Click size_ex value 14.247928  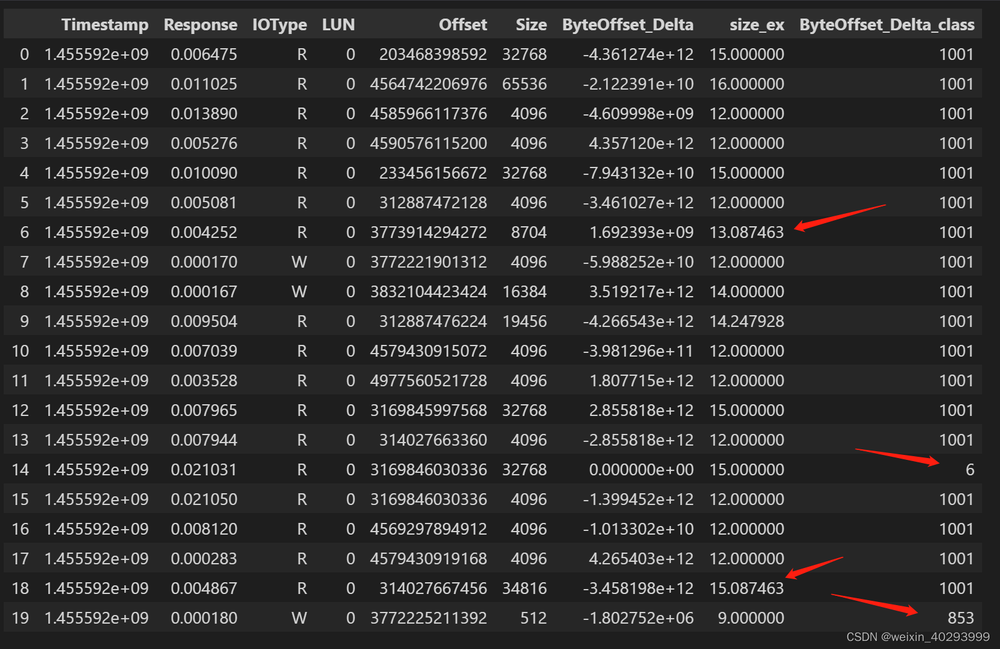[x=746, y=321]
